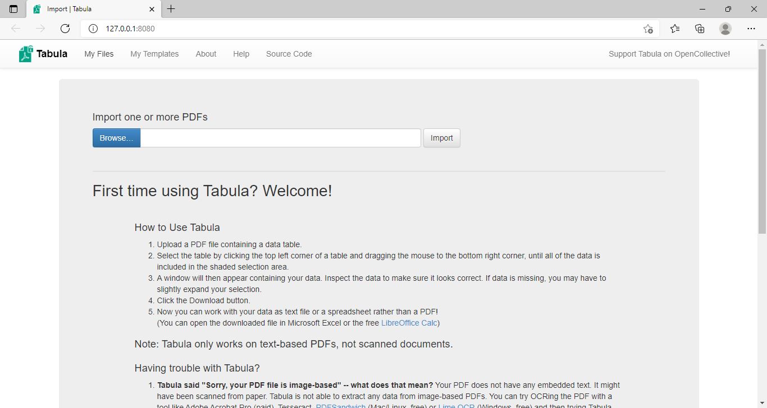The image size is (767, 408).
Task: Open My Files in navbar
Action: tap(99, 54)
